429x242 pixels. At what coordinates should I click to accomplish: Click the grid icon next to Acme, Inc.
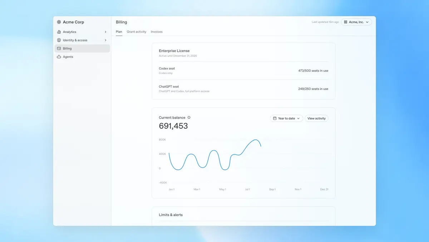[x=346, y=22]
